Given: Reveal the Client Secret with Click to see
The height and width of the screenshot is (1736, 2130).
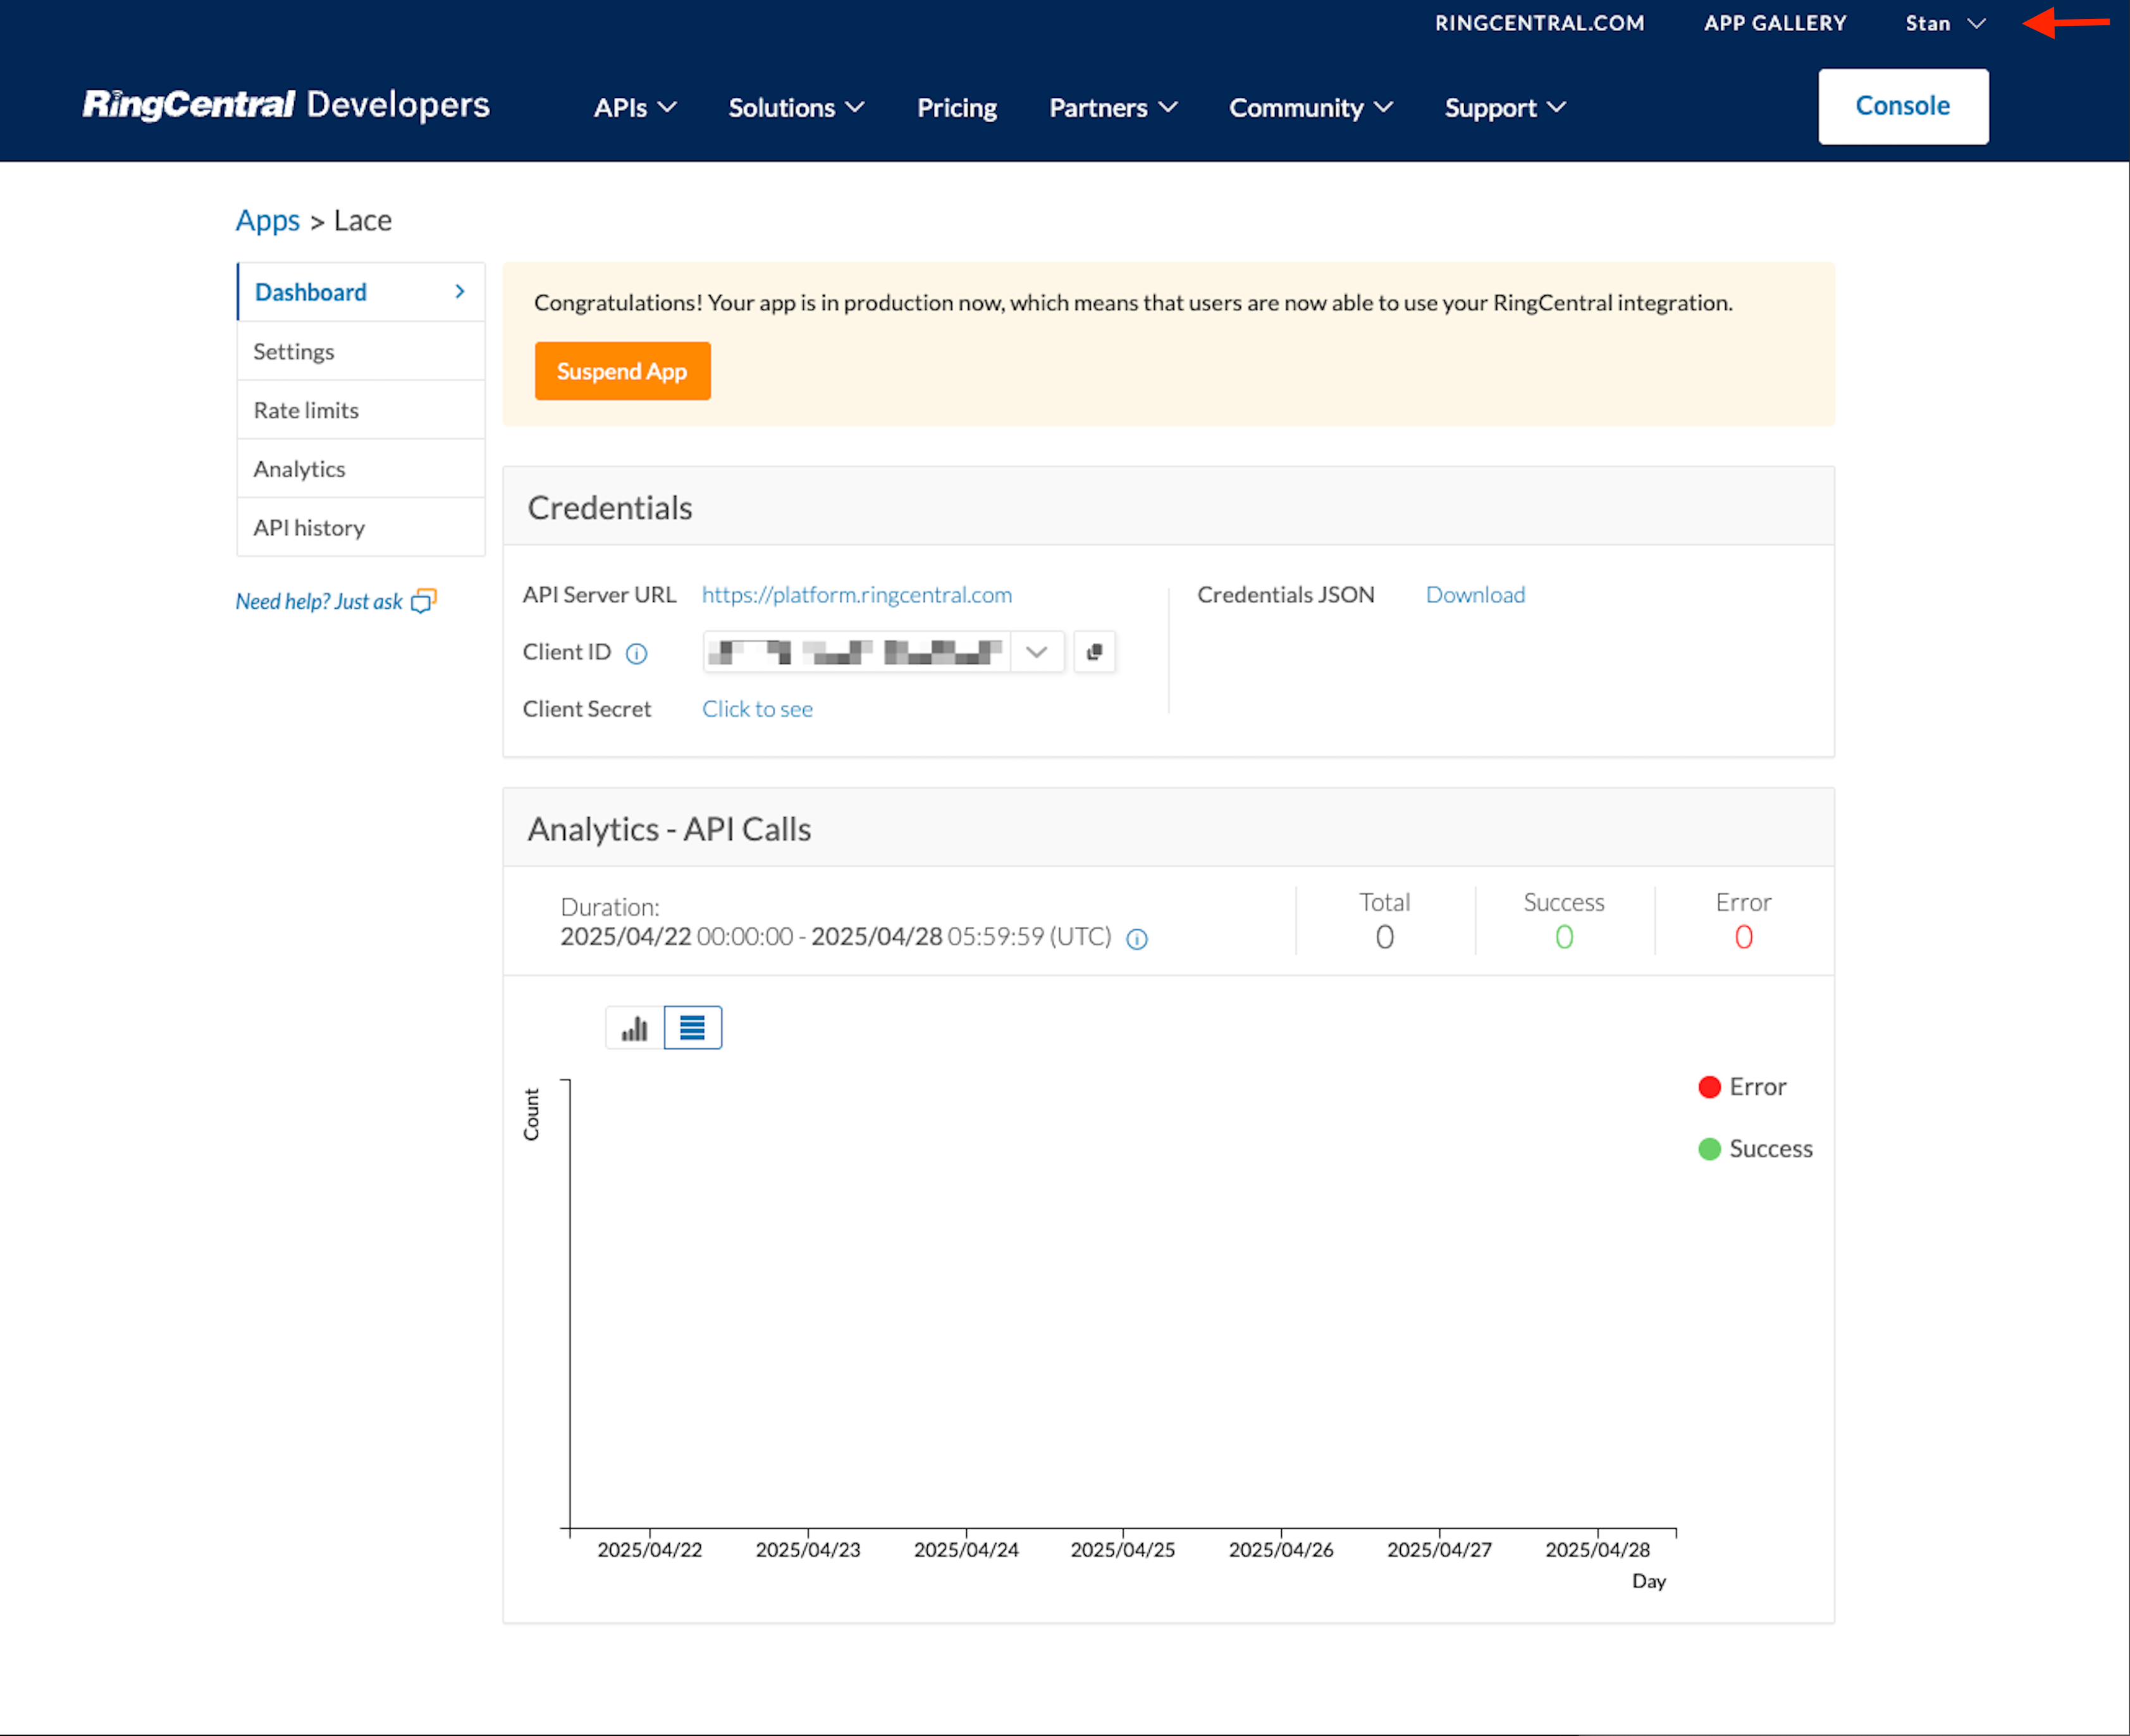Looking at the screenshot, I should pos(758,709).
